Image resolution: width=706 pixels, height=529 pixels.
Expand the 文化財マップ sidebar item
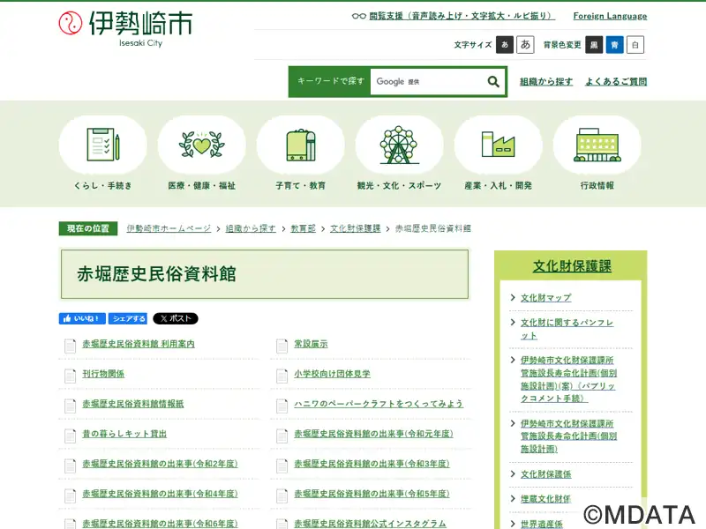[x=545, y=298]
